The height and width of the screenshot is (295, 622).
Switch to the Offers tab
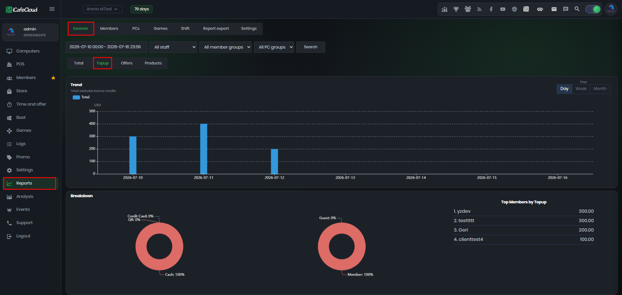[127, 63]
